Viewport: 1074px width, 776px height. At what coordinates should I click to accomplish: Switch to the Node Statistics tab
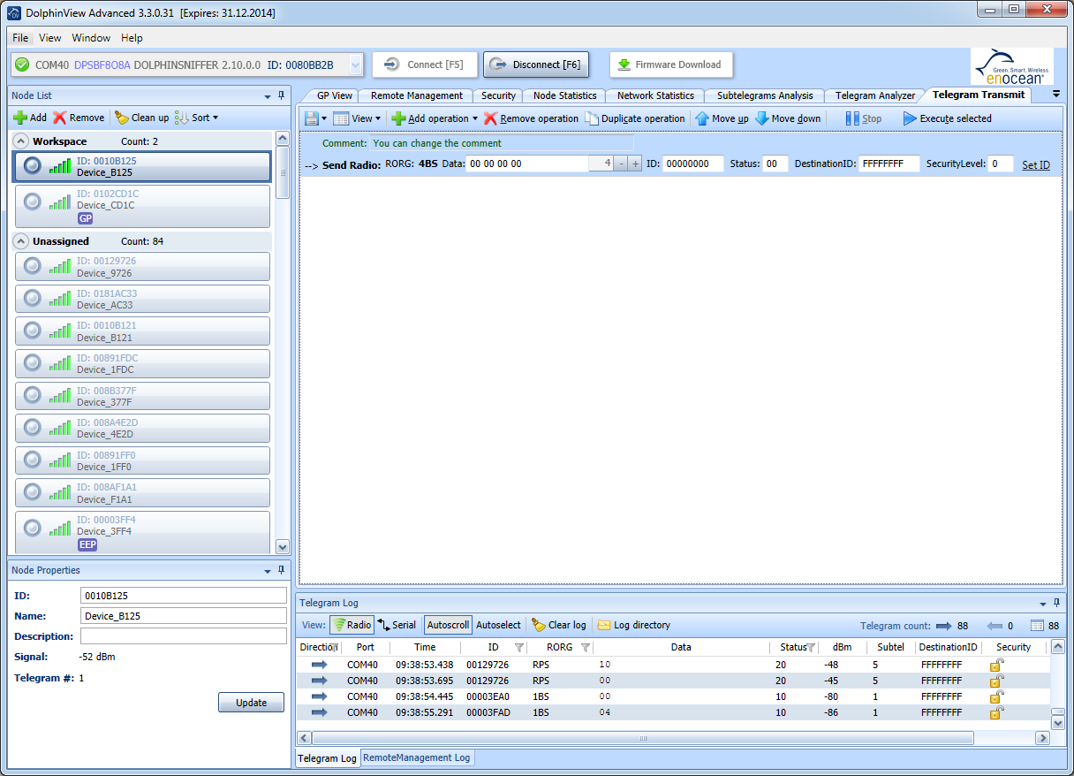[x=565, y=95]
